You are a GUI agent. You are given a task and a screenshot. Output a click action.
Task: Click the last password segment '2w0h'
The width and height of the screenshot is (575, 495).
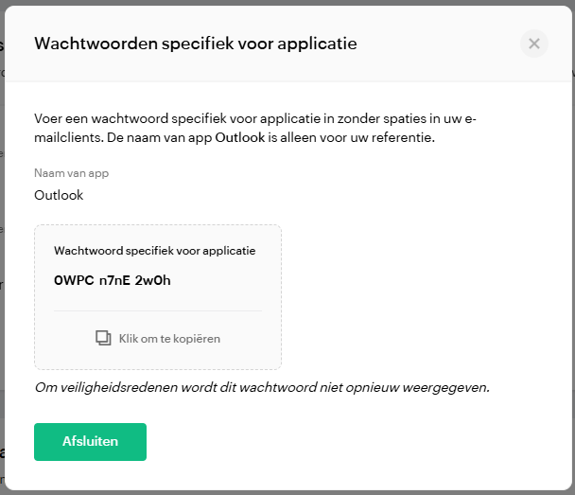coord(153,280)
